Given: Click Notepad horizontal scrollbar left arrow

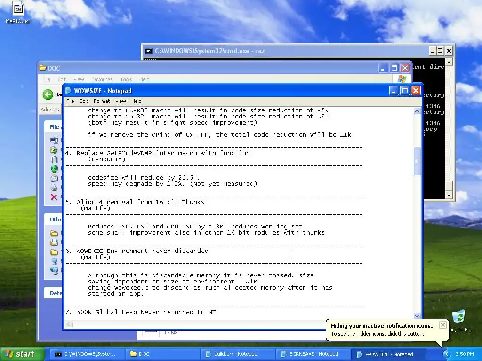Looking at the screenshot, I should (x=69, y=324).
